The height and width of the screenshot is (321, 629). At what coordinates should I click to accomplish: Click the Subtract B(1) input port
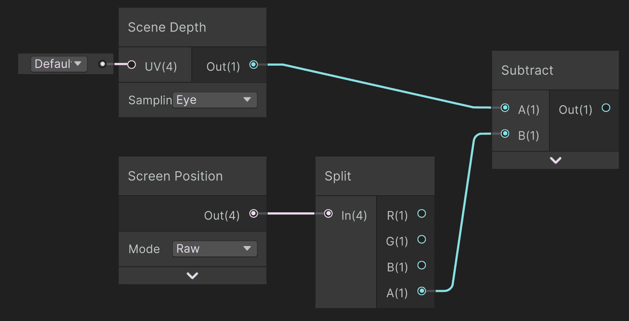coord(505,134)
